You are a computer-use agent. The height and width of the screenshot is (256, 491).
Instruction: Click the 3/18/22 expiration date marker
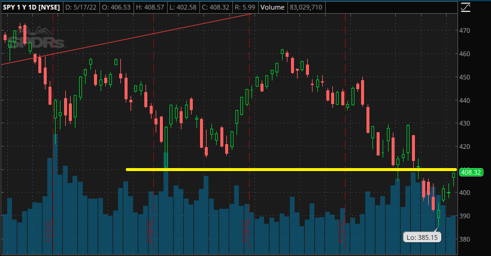pyautogui.click(x=245, y=231)
